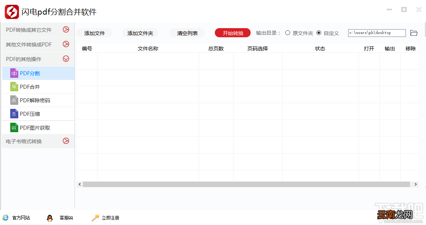Select the 自定义 radio button
The image size is (426, 225).
[x=319, y=33]
